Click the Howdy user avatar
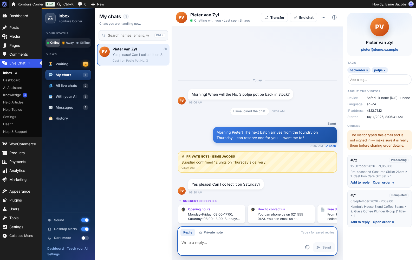The image size is (416, 260). click(x=411, y=4)
